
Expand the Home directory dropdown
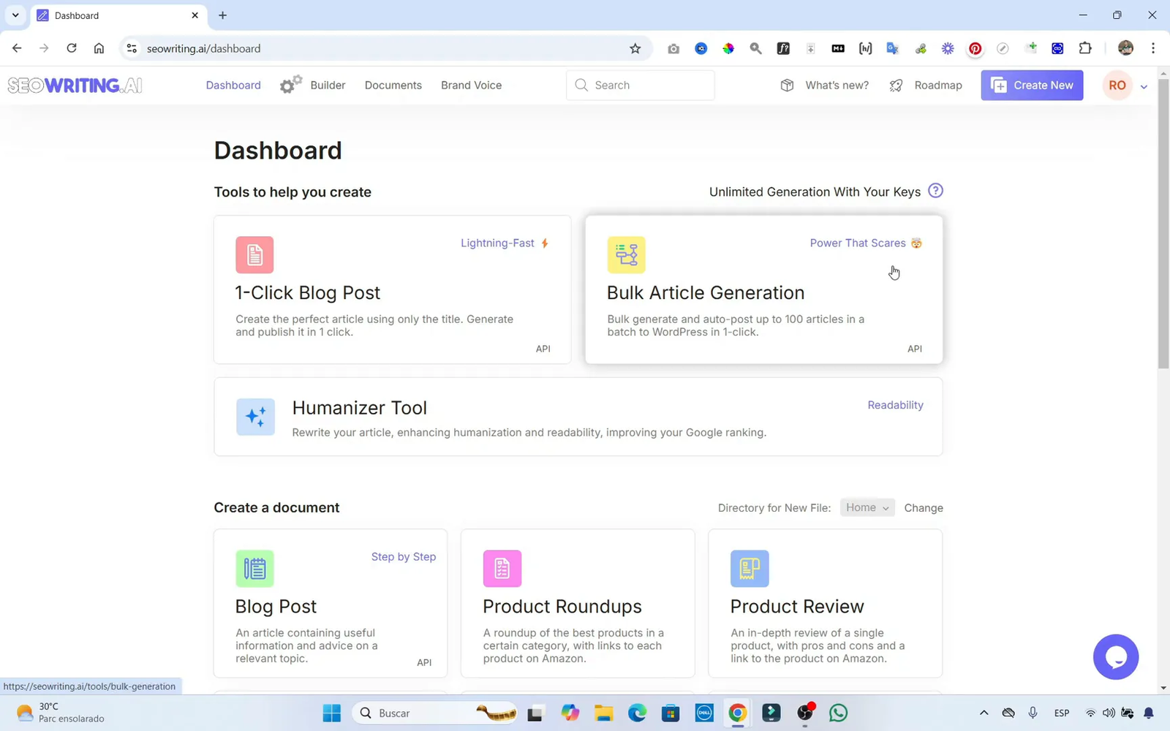(867, 507)
